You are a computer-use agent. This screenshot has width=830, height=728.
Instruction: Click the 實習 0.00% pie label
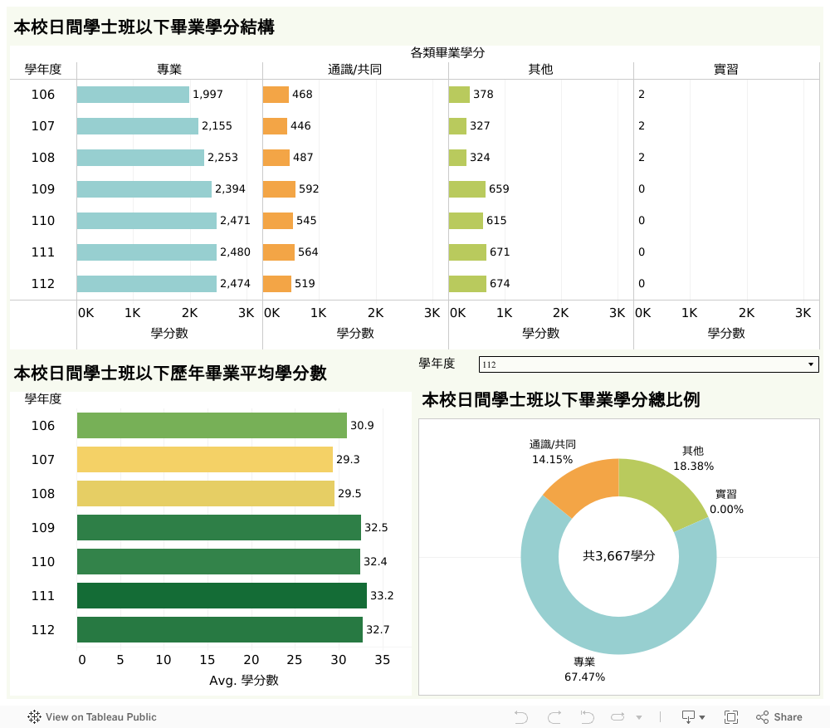point(726,502)
